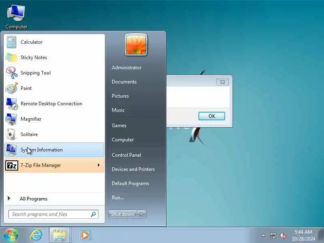The height and width of the screenshot is (243, 324).
Task: Select the Remote Desktop Connection label
Action: [51, 104]
